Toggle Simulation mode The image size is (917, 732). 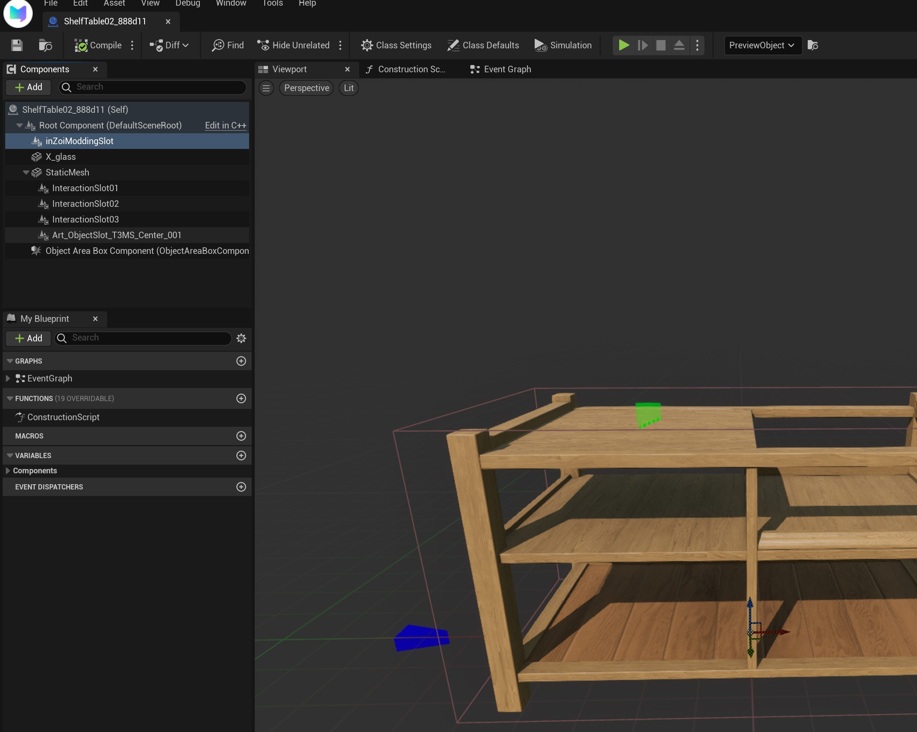[x=563, y=45]
